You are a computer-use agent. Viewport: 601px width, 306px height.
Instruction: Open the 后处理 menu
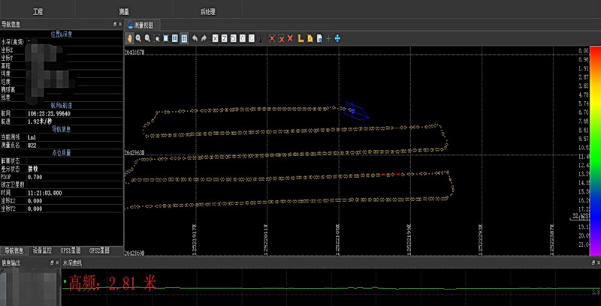(x=208, y=13)
